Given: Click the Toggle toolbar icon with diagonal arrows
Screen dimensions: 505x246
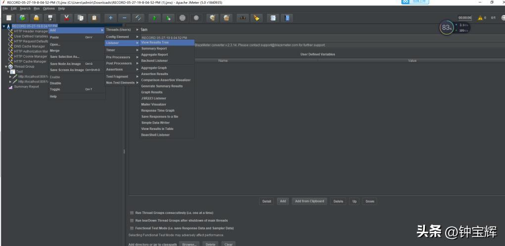Looking at the screenshot, I should pos(138,18).
